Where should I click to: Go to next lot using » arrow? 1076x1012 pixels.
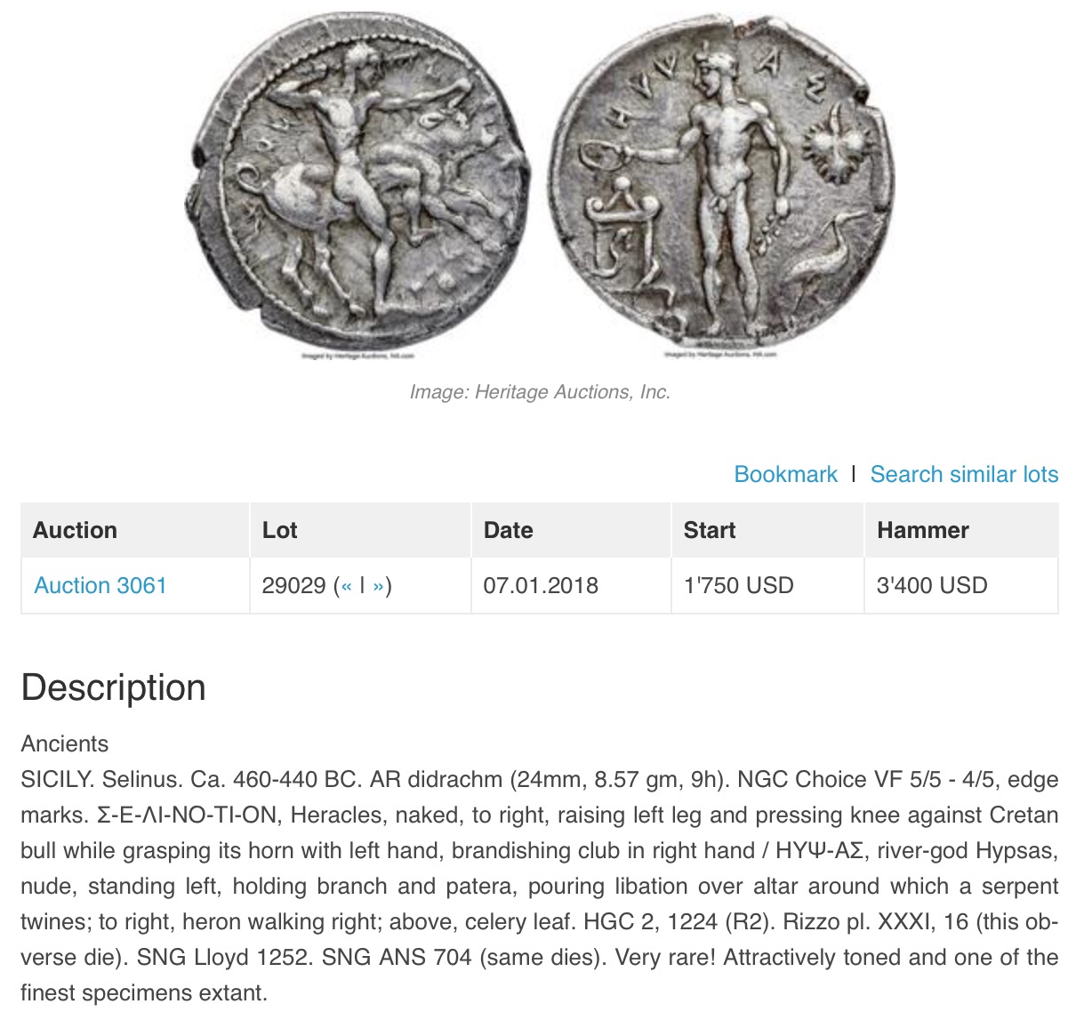[378, 586]
